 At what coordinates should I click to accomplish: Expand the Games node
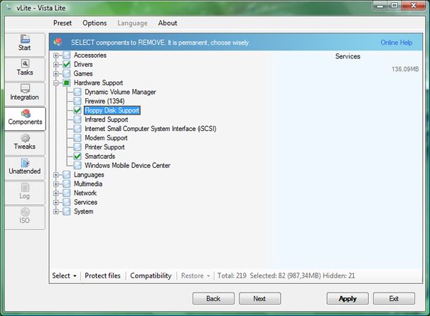coord(56,73)
